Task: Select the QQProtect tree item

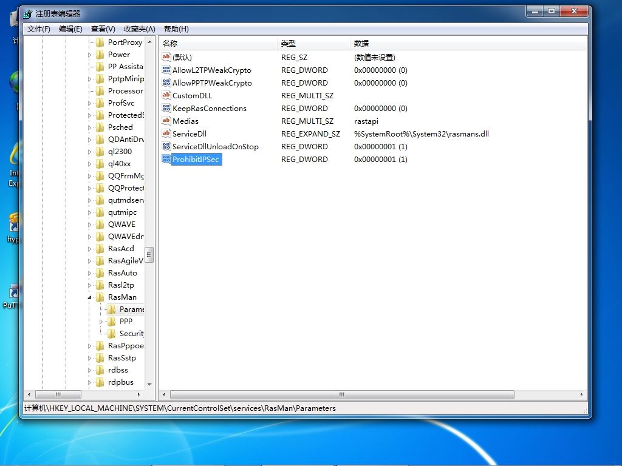Action: tap(126, 188)
